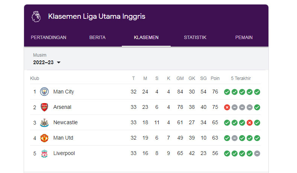Screen dimensions: 297x173
Task: Click Man Utd's grey draw icon in 5 Terakhir
Action: (235, 138)
